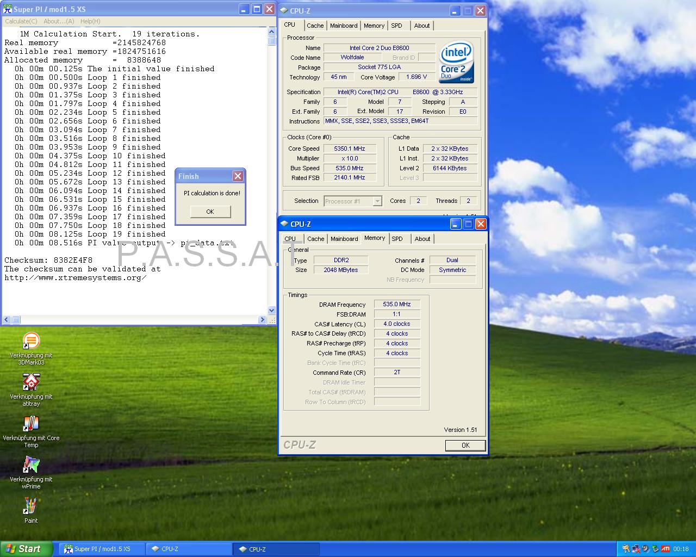
Task: Click the system tray clock 00:18
Action: (681, 549)
